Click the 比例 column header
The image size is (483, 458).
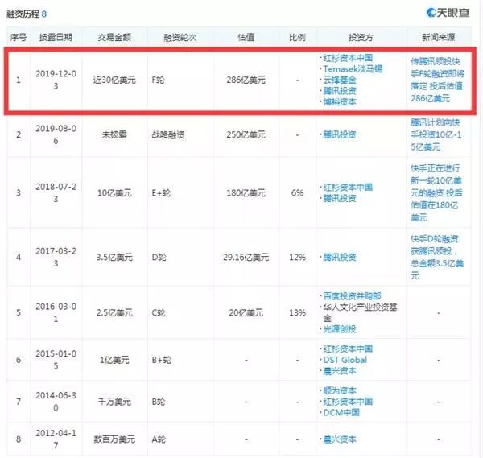coord(297,37)
